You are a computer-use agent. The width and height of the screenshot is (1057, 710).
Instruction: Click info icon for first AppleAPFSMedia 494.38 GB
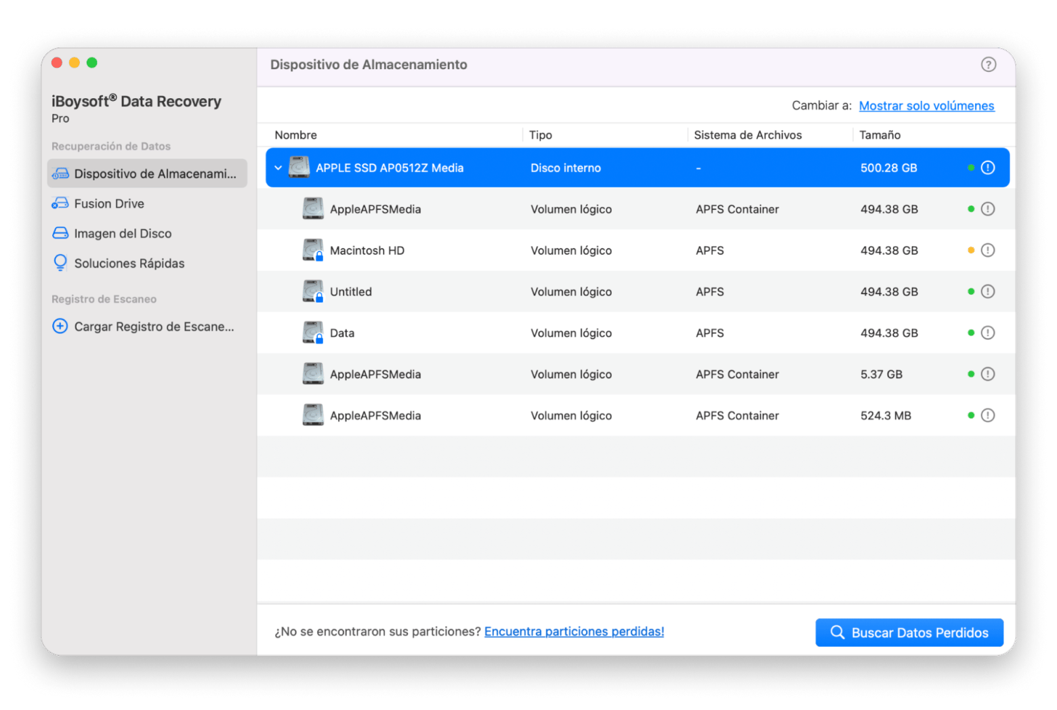(988, 209)
